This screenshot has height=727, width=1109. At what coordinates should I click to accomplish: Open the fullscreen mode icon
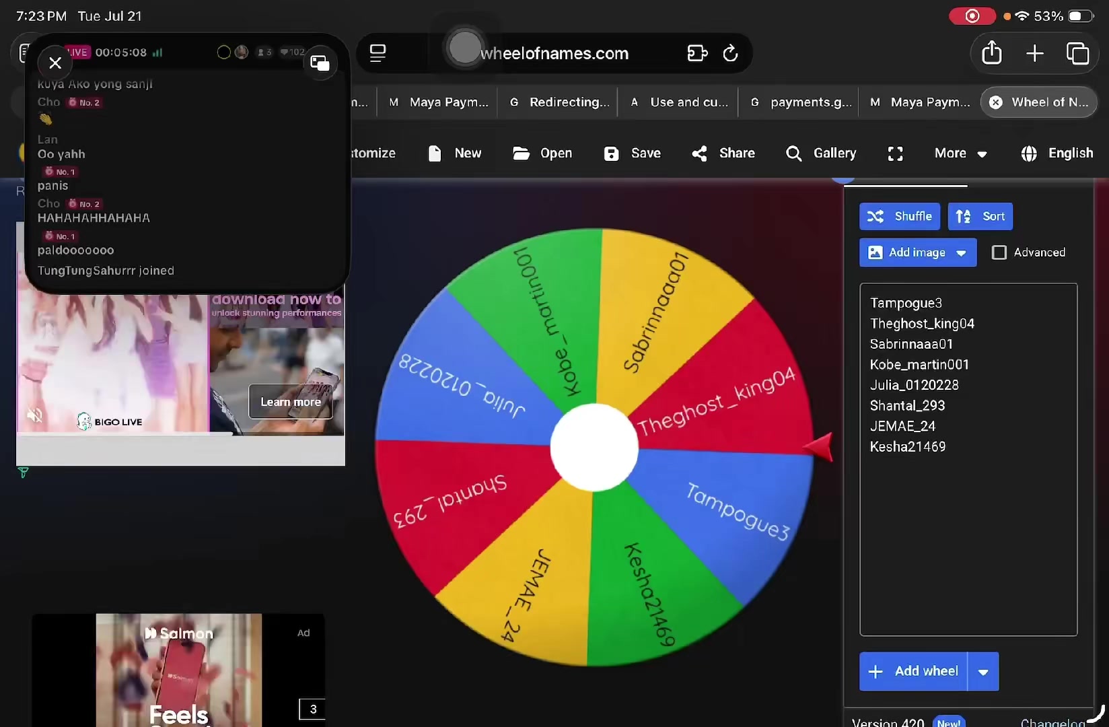tap(895, 153)
